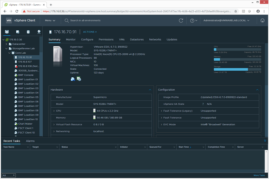Open the help question mark menu
This screenshot has height=179, width=269.
[193, 21]
